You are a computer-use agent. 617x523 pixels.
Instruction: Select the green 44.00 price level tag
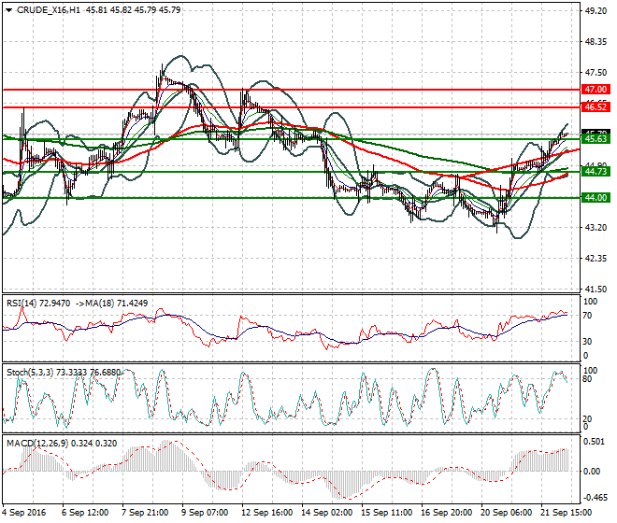595,198
